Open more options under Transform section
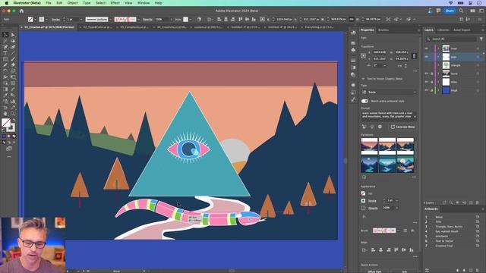The image size is (486, 273). pos(415,71)
